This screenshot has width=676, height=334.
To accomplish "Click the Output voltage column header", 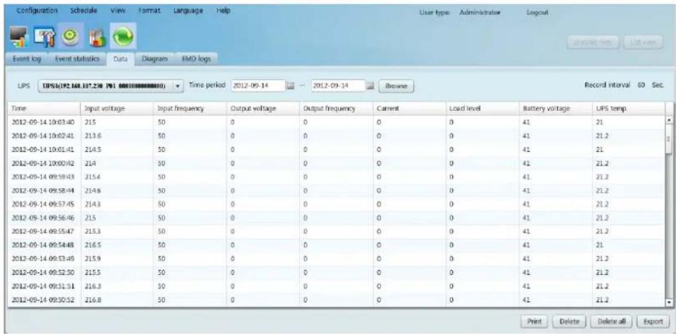I will coord(263,109).
